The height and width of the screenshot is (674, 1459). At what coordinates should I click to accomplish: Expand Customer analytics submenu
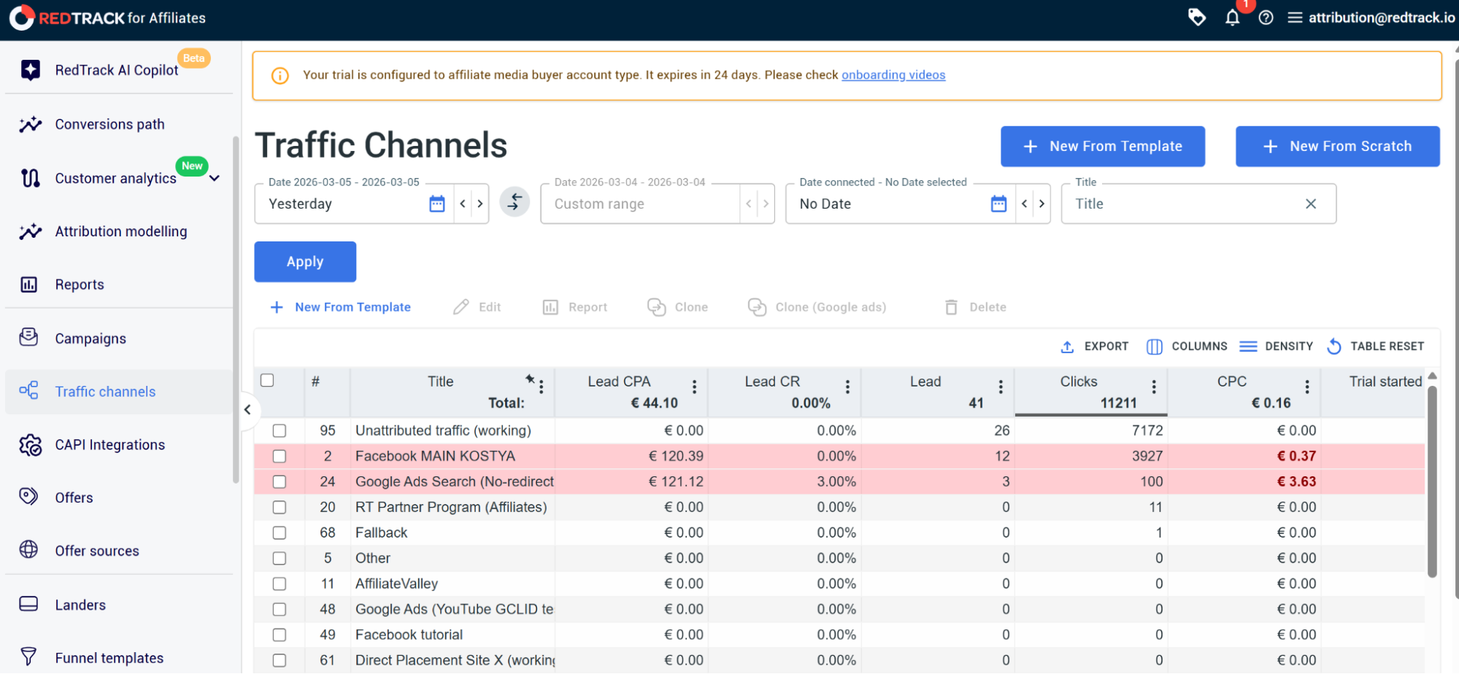(x=215, y=179)
